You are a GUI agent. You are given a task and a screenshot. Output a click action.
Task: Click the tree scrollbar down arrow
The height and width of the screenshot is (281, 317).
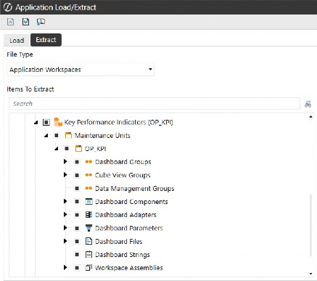point(310,274)
